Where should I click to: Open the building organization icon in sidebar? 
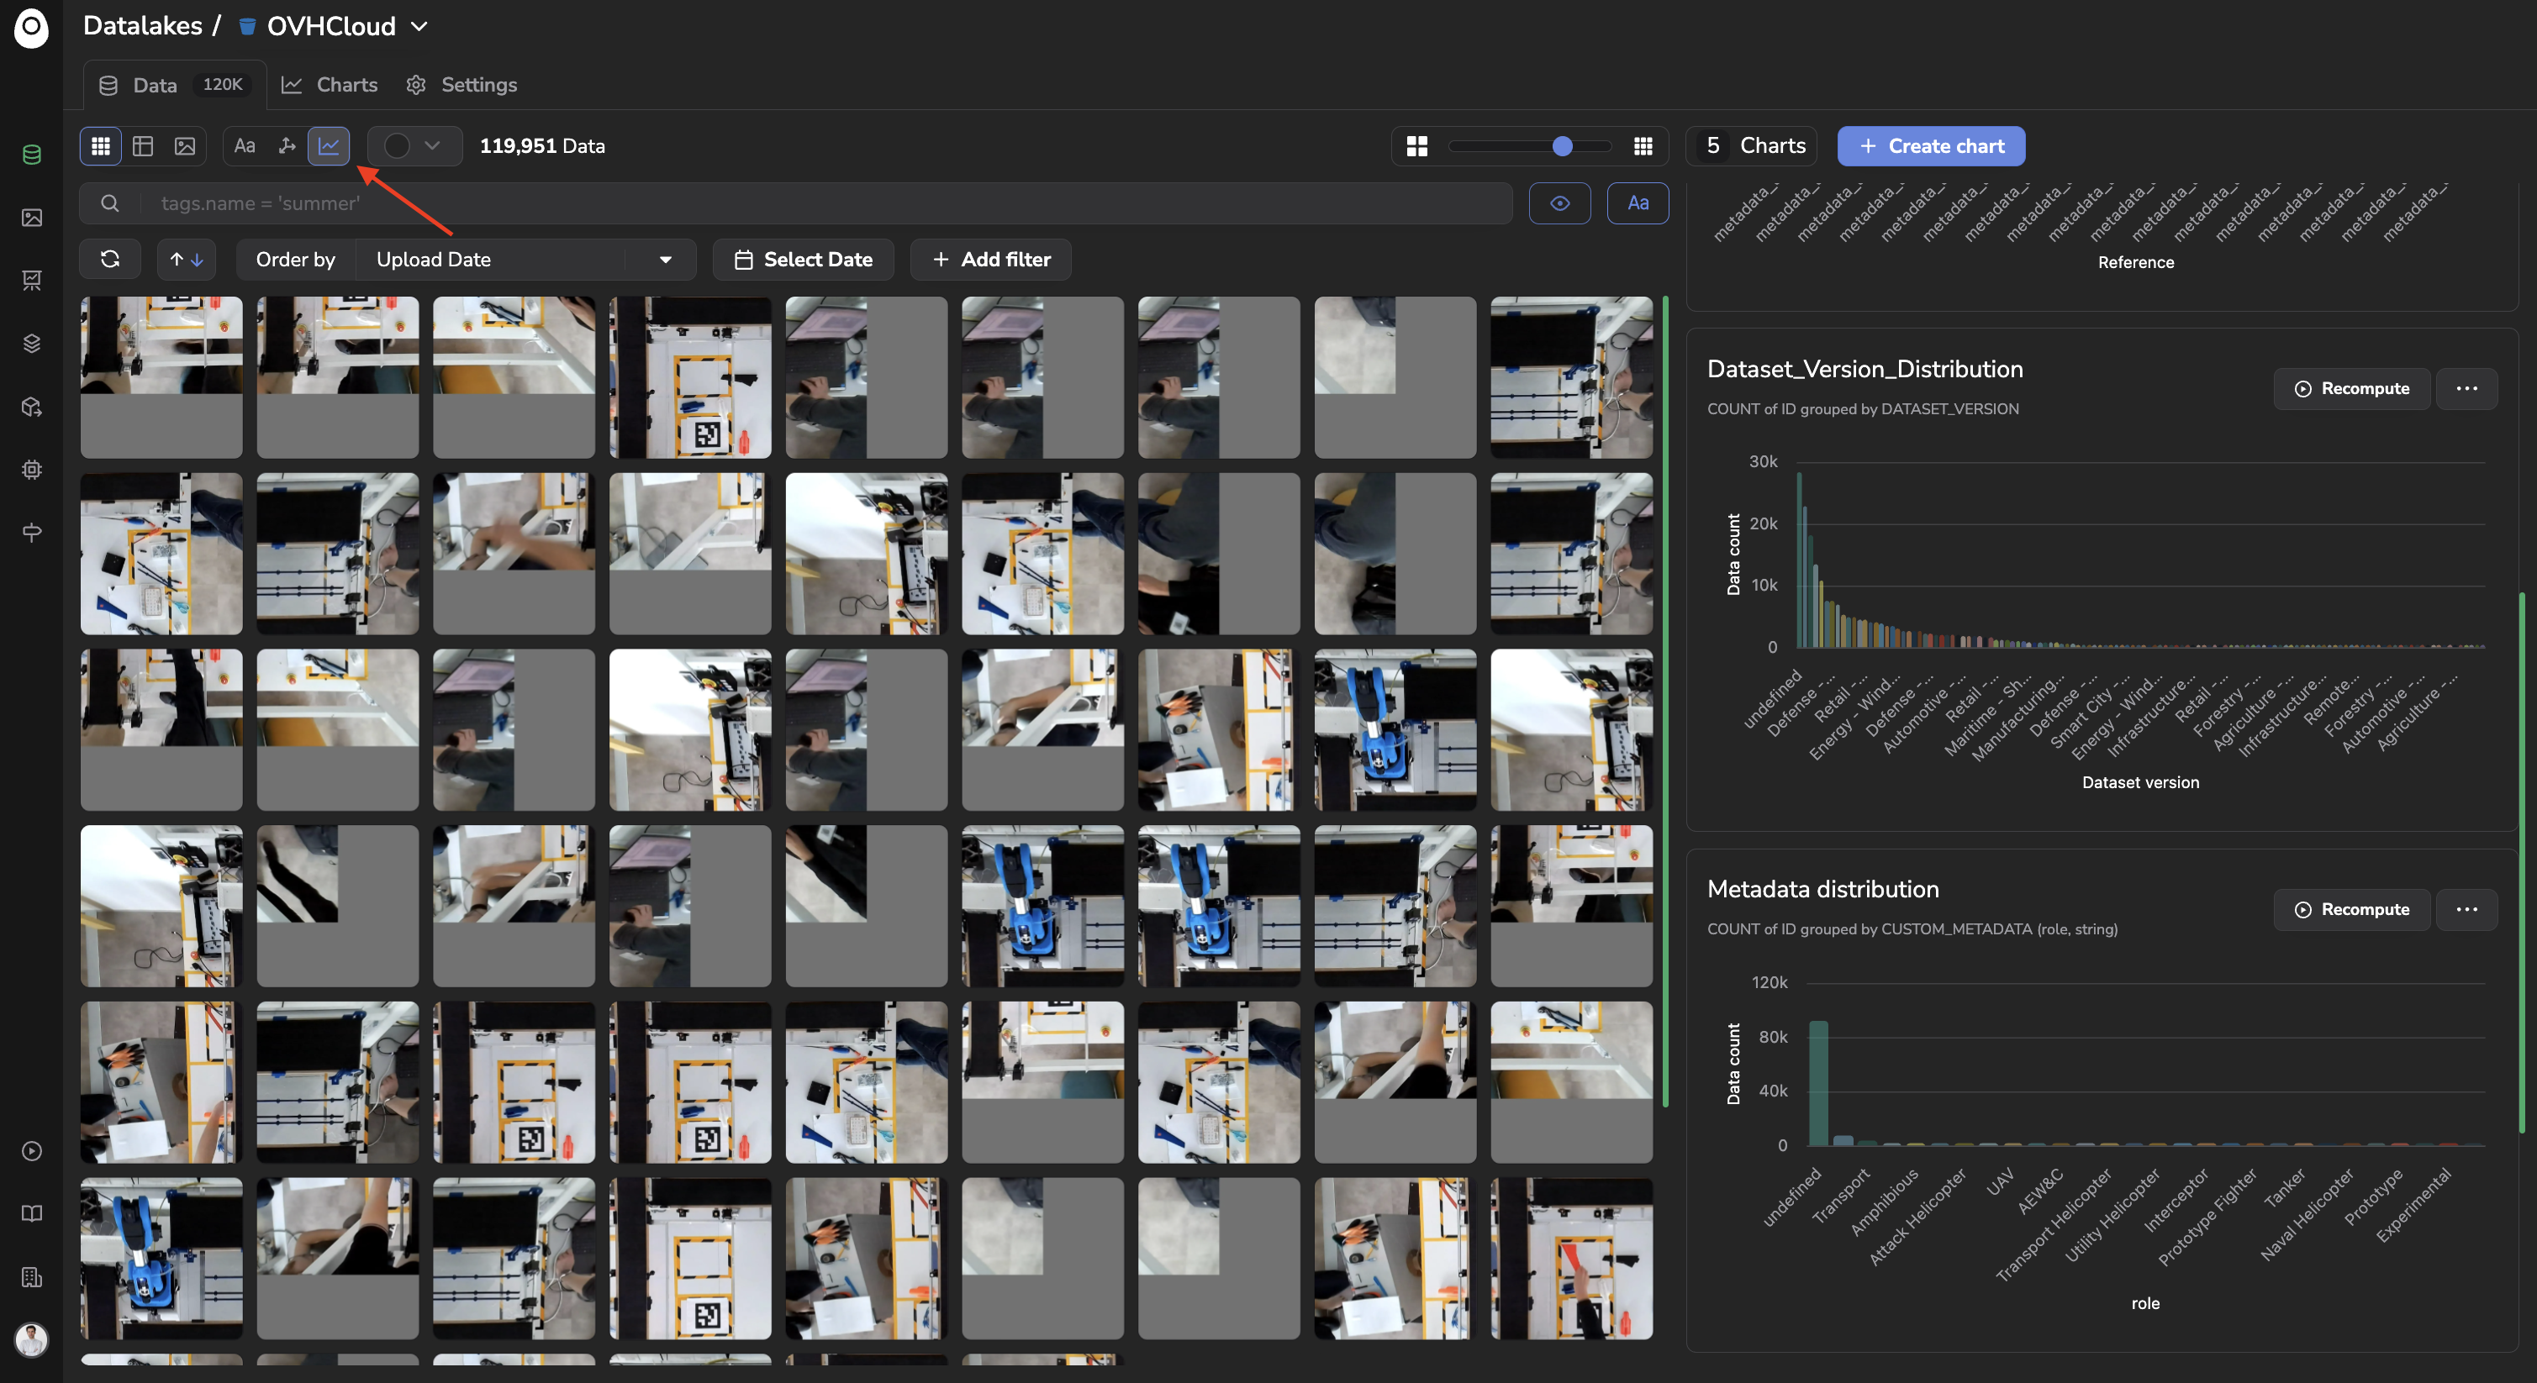click(31, 1276)
